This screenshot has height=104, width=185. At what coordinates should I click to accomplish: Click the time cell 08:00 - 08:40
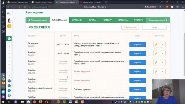click(63, 44)
